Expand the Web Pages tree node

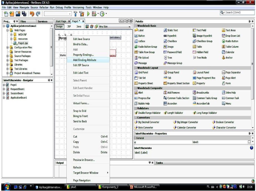(x=7, y=30)
